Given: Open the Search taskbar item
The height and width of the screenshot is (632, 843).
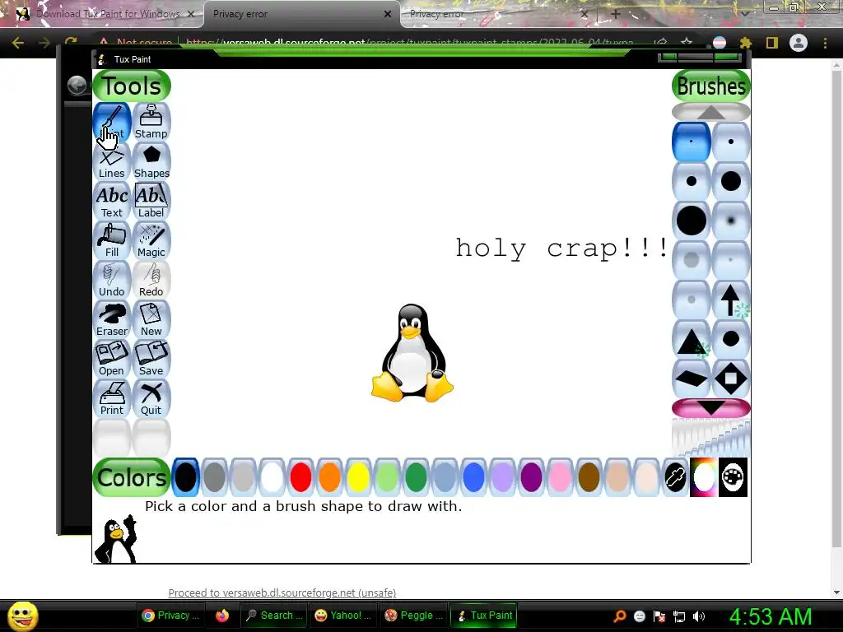Looking at the screenshot, I should tap(273, 616).
